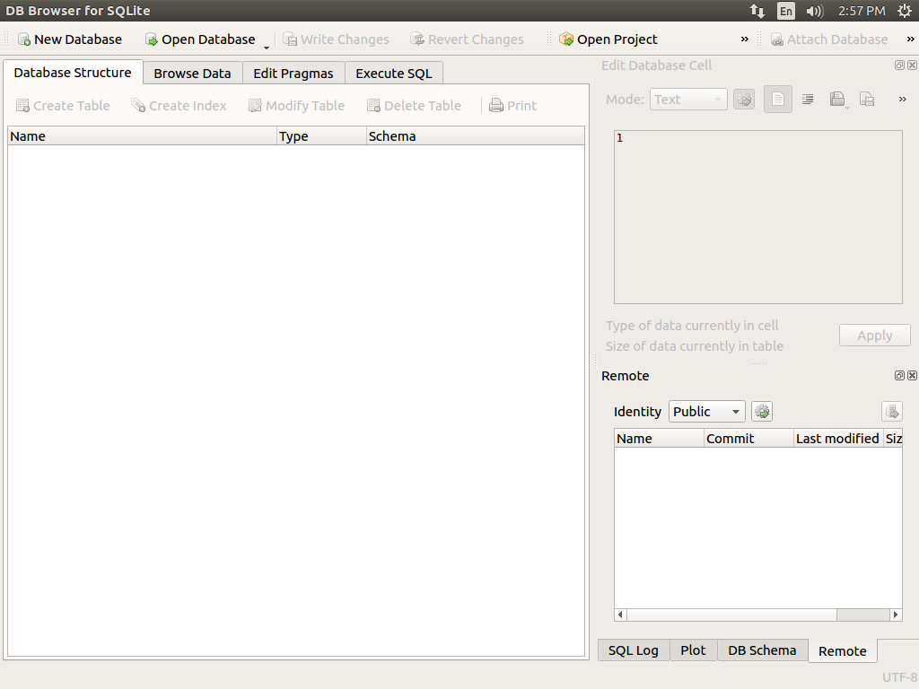
Task: Click the Modify Table button
Action: (x=296, y=106)
